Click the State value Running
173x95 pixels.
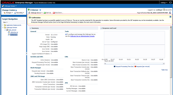coord(53,37)
